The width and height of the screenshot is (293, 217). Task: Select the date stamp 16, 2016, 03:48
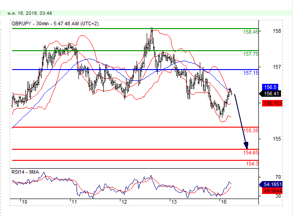coord(30,13)
